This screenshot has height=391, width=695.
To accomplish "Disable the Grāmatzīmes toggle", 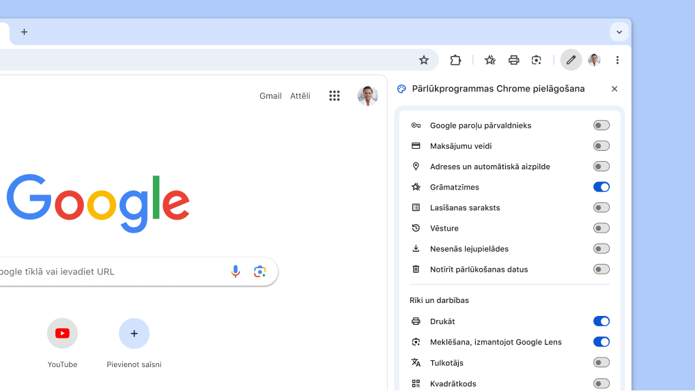I will [x=601, y=187].
